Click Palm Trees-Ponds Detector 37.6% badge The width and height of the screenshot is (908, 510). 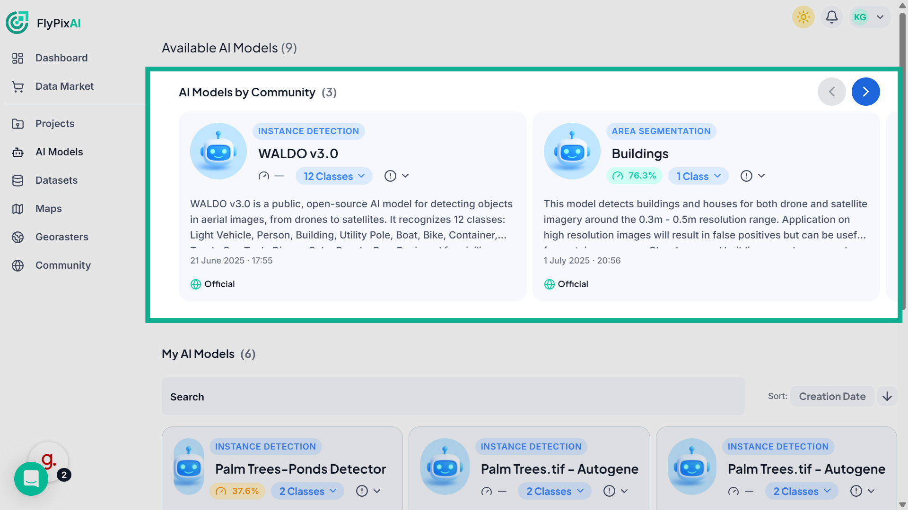(237, 492)
